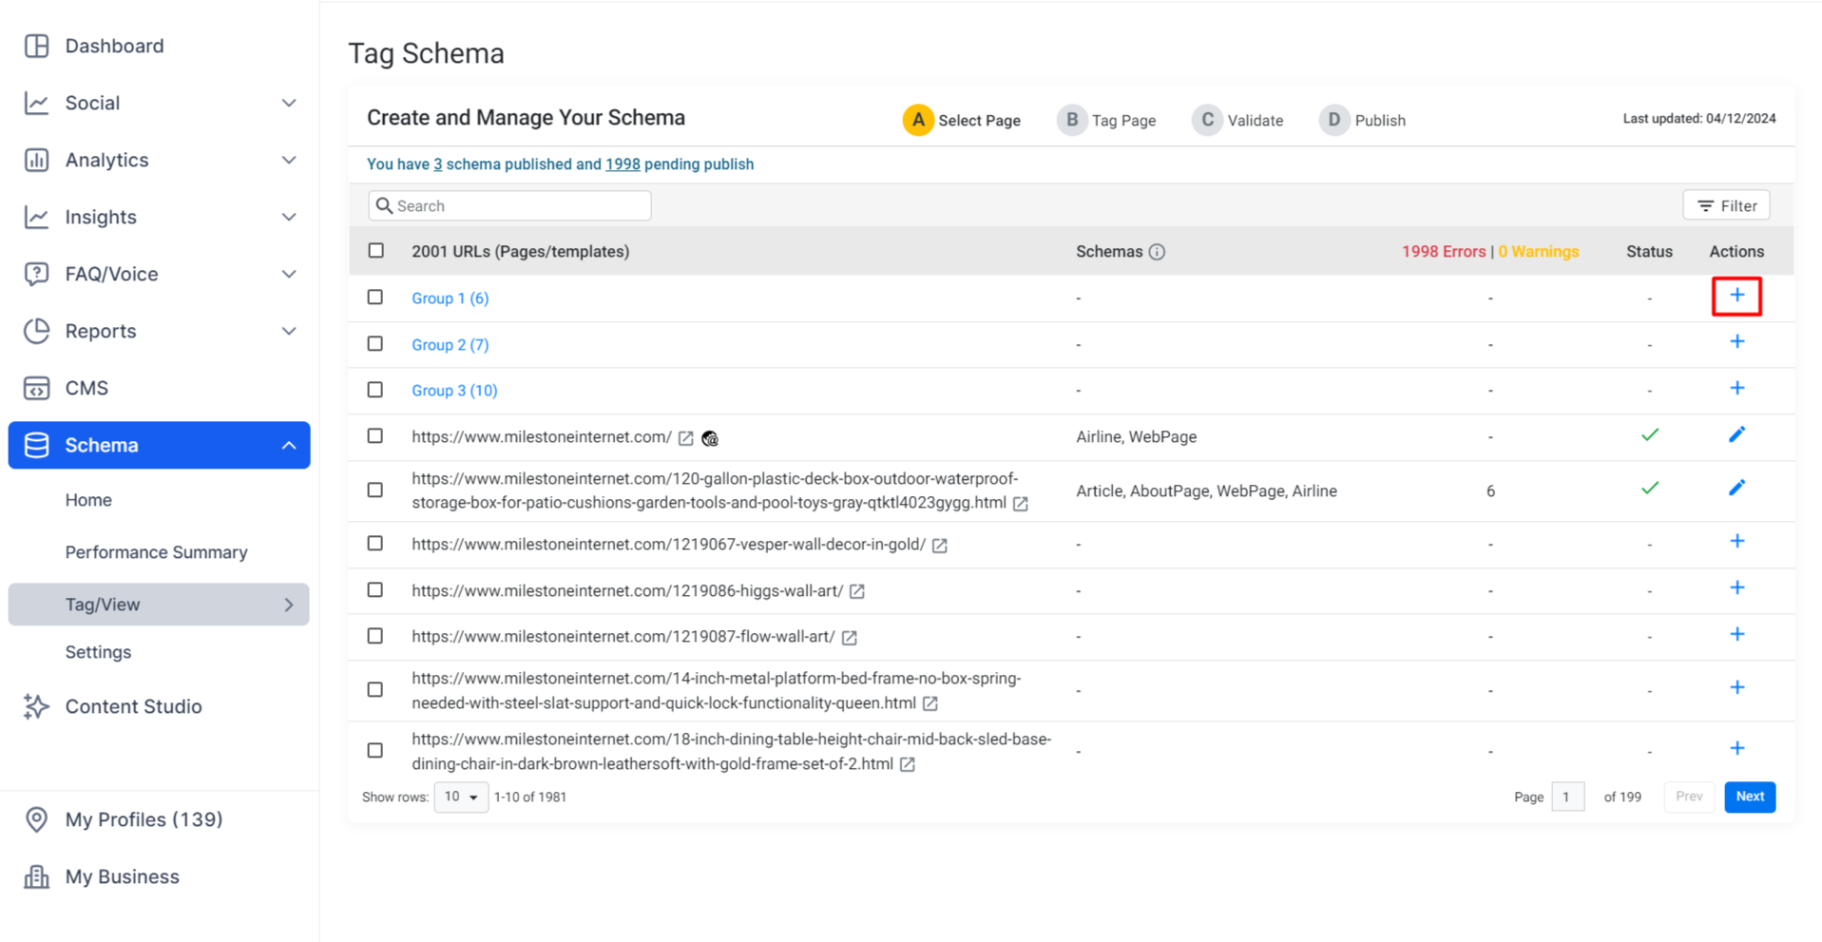Expand the Analytics menu chevron
1822x942 pixels.
(289, 160)
